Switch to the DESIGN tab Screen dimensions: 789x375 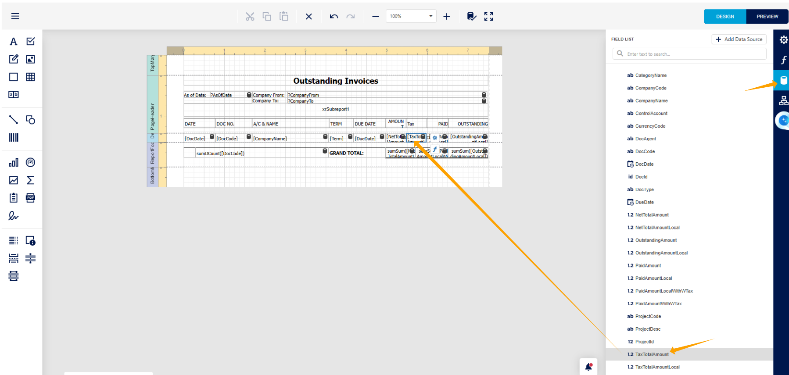click(725, 16)
